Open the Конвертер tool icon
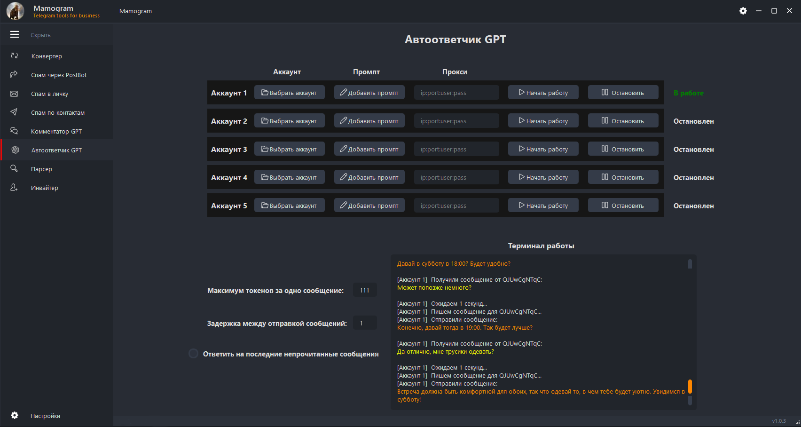This screenshot has height=427, width=801. coord(15,56)
